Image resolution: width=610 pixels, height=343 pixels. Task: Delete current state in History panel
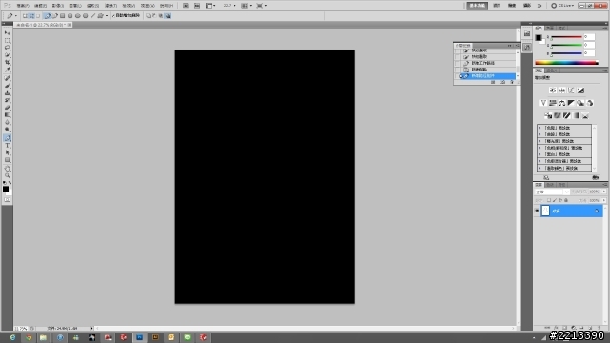click(512, 82)
